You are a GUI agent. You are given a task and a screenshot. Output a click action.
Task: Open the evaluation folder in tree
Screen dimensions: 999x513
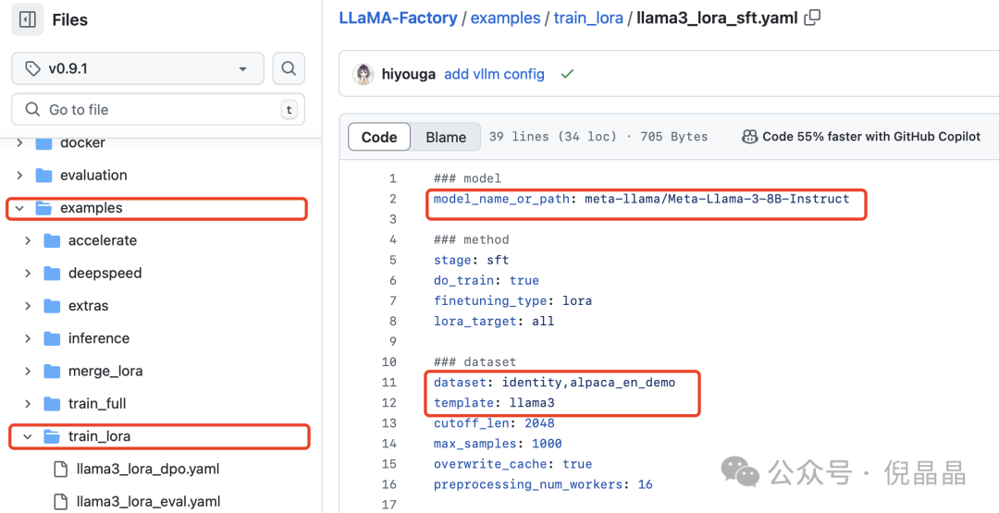93,175
